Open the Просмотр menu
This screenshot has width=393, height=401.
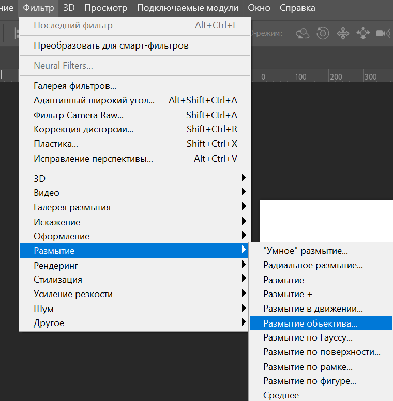click(105, 8)
